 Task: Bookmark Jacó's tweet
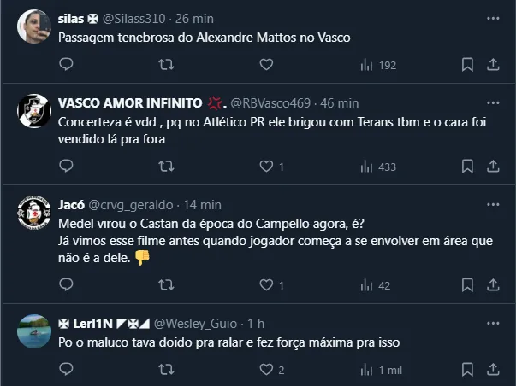[467, 285]
